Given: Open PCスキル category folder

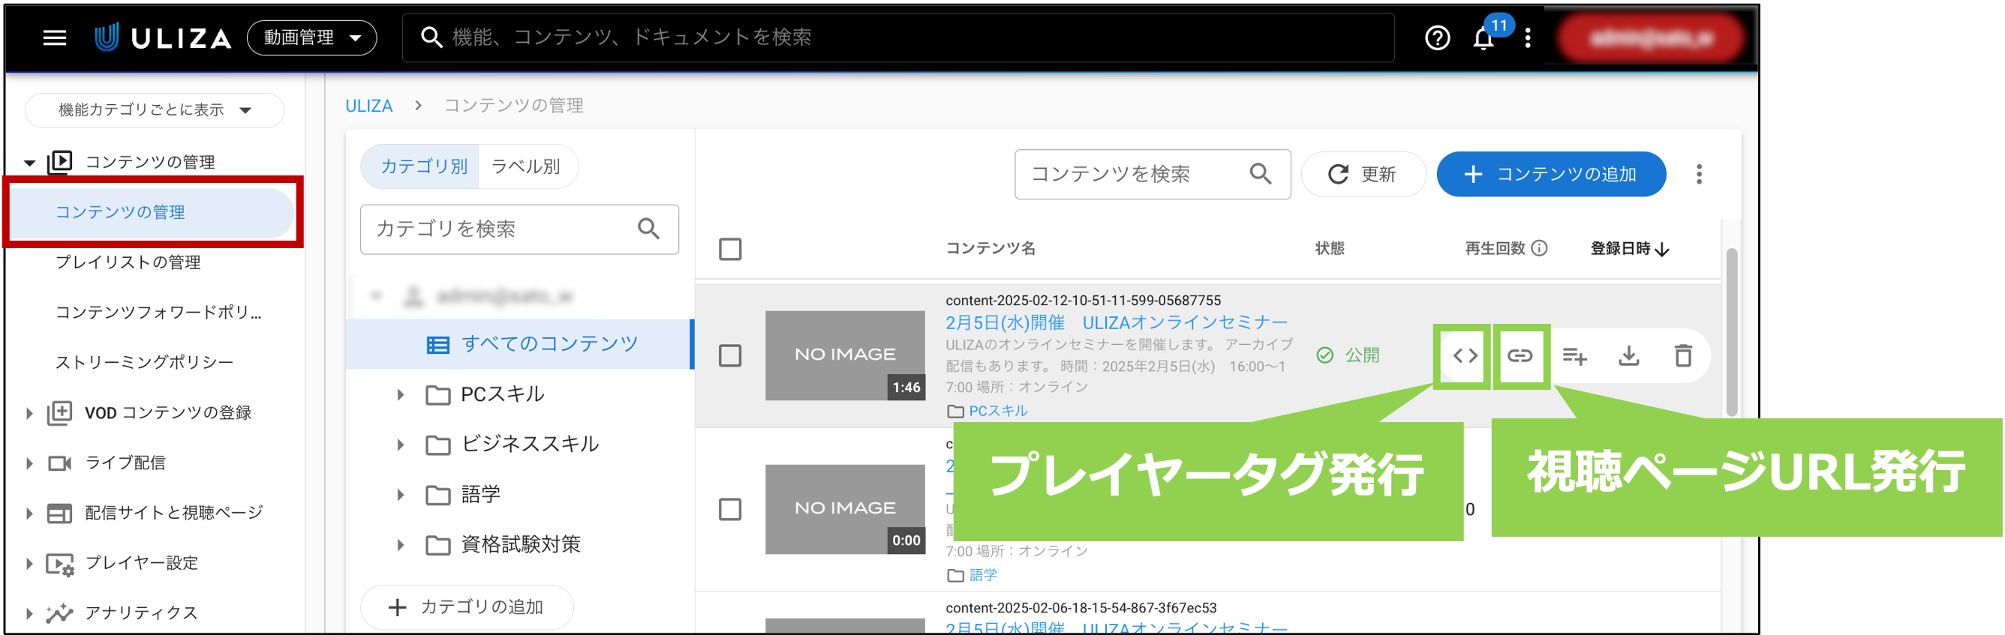Looking at the screenshot, I should click(485, 394).
